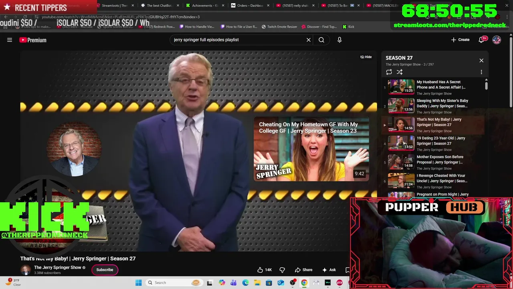513x289 pixels.
Task: Select 'That's Not My Baby!' playlist item
Action: tap(433, 125)
